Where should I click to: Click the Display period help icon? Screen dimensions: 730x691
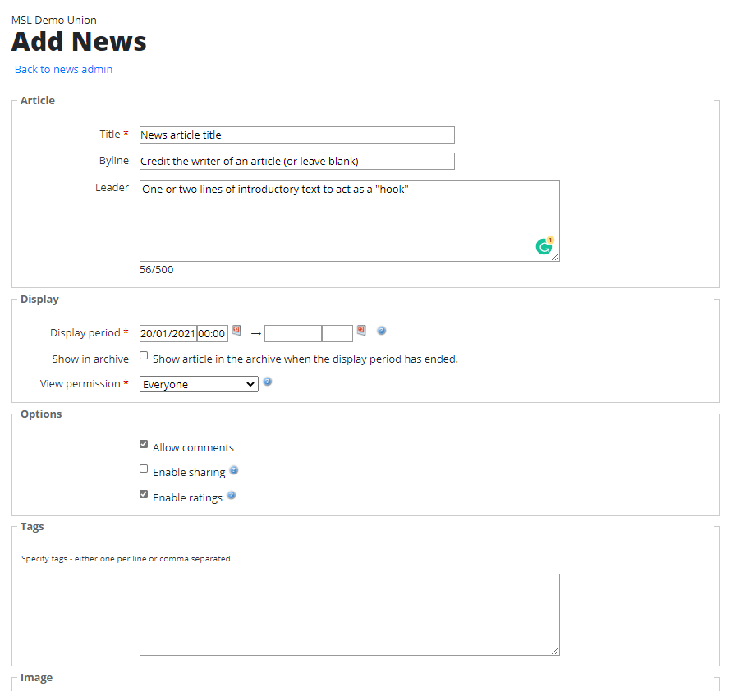point(381,331)
